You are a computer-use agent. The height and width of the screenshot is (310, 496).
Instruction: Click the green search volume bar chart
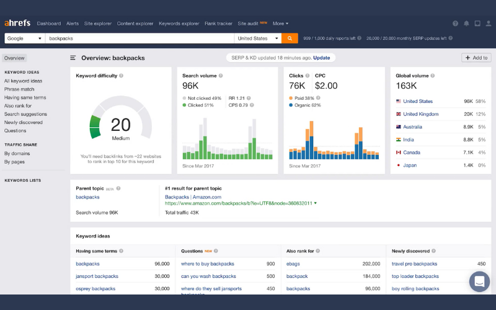pyautogui.click(x=228, y=138)
